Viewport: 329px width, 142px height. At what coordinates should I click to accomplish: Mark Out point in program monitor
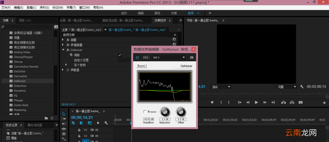[229, 103]
